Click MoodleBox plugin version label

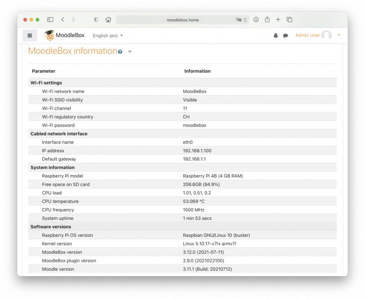coord(69,261)
